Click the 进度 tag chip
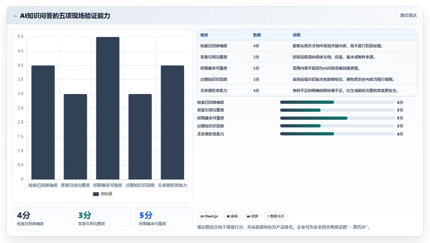The height and width of the screenshot is (243, 430). coord(252,216)
